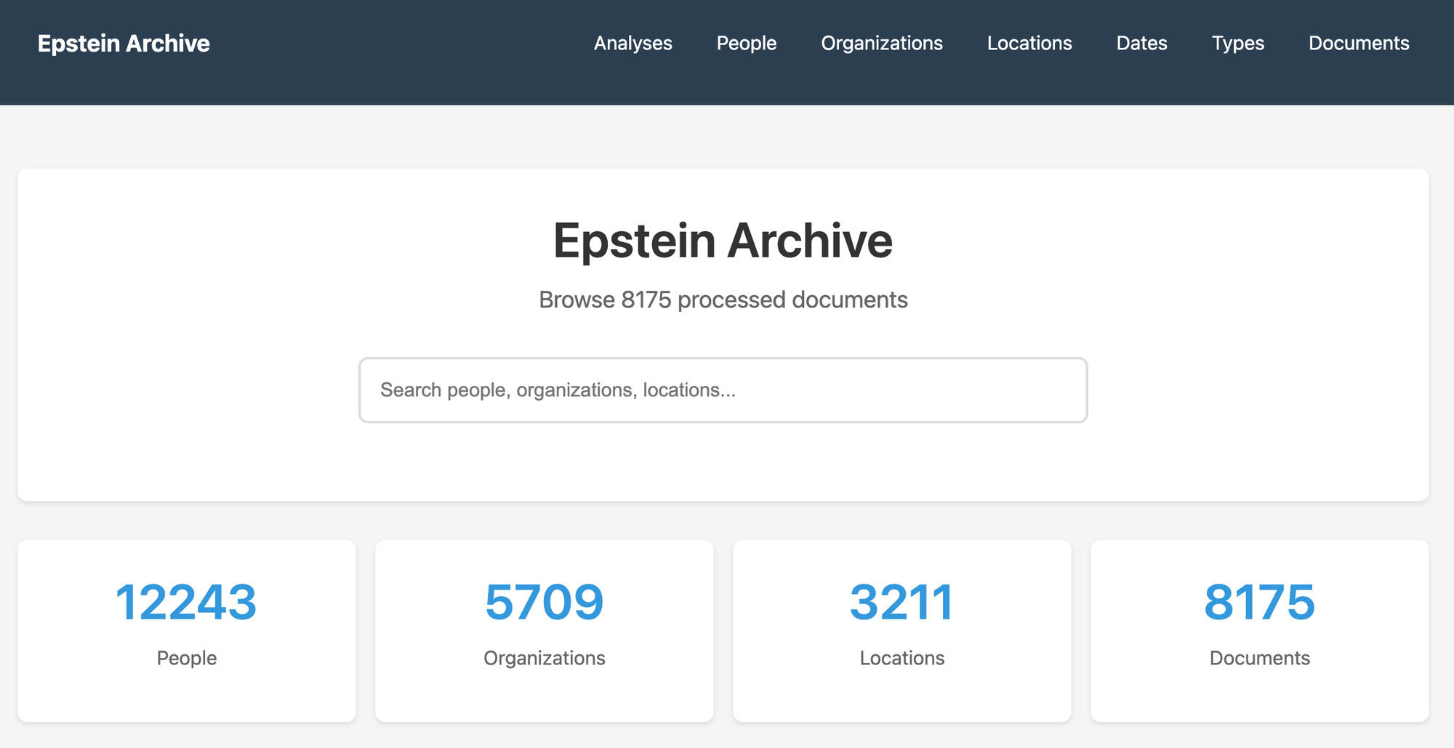Go to Documents in the top navigation

pos(1358,44)
